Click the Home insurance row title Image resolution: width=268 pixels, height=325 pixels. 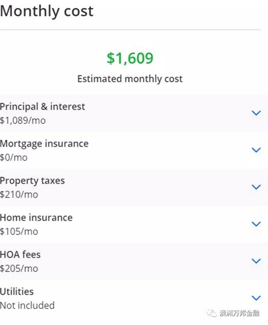click(x=36, y=218)
